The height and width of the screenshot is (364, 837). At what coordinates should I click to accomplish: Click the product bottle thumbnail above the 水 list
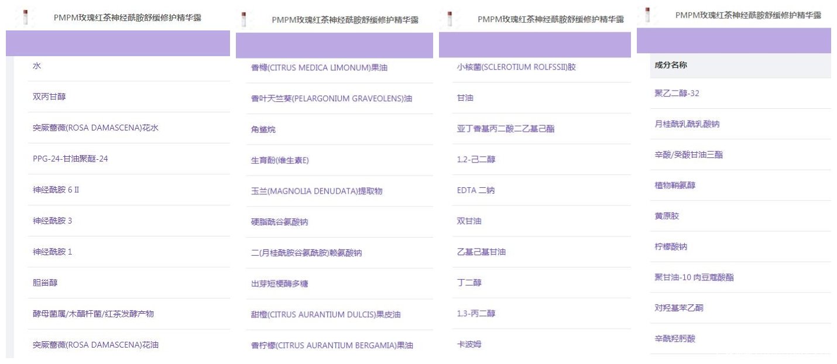click(25, 17)
